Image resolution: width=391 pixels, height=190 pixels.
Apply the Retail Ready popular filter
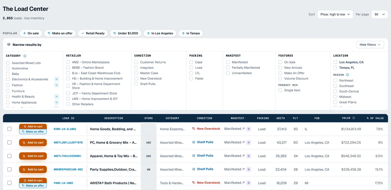click(x=93, y=33)
